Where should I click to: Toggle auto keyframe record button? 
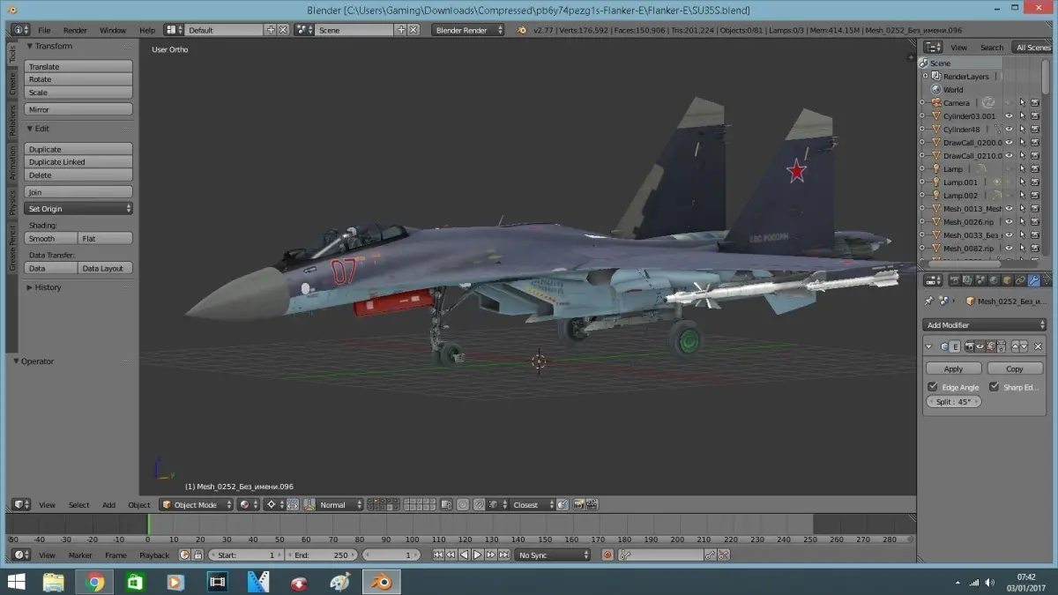[x=607, y=554]
